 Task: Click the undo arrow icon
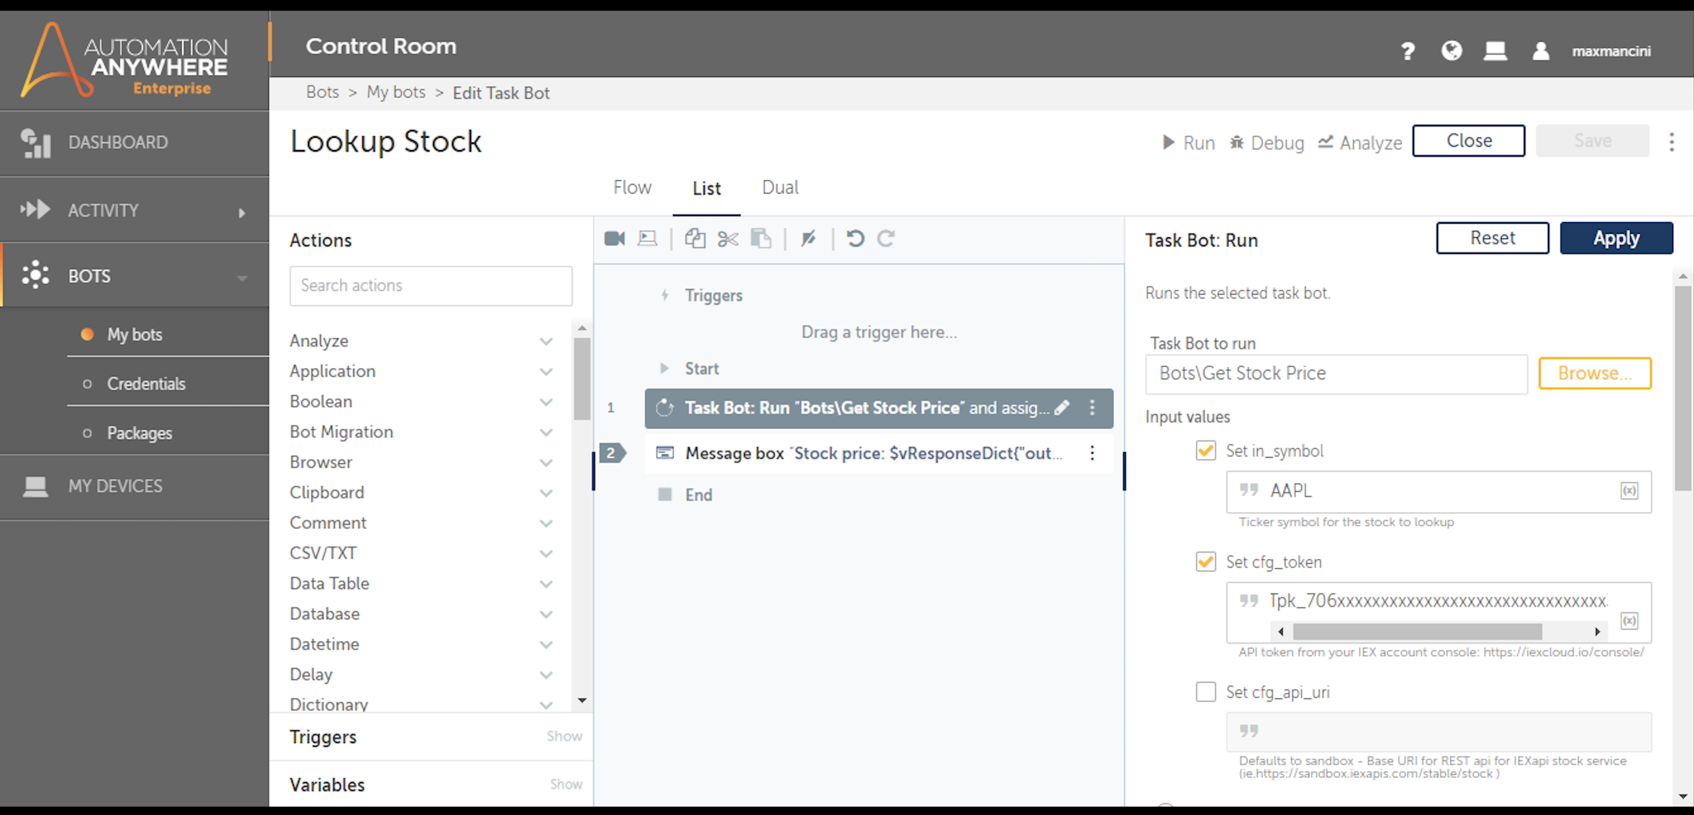pyautogui.click(x=855, y=238)
